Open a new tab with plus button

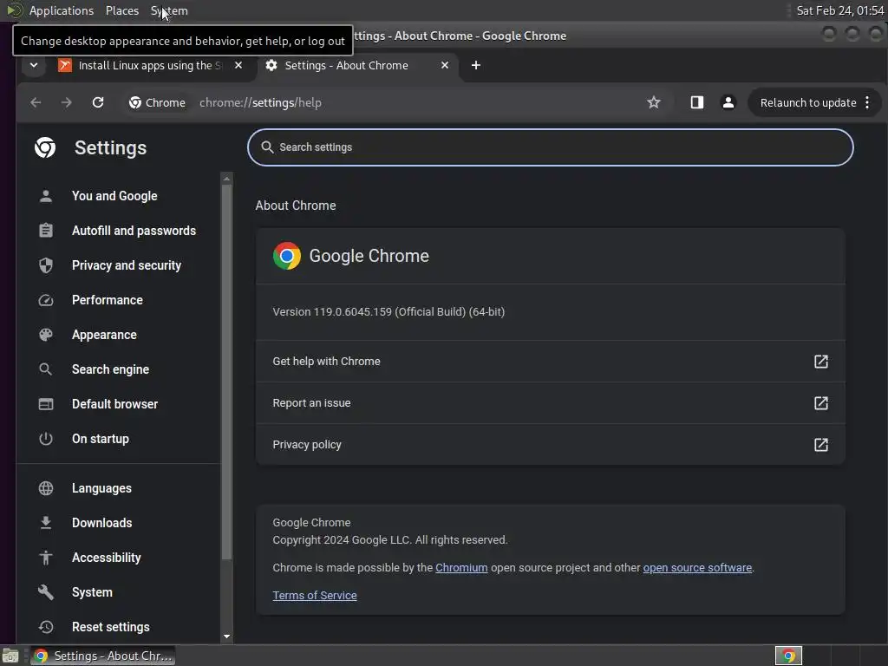(476, 65)
